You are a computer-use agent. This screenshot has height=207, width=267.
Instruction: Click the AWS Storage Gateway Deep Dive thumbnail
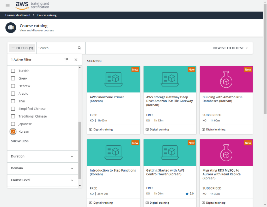(170, 79)
